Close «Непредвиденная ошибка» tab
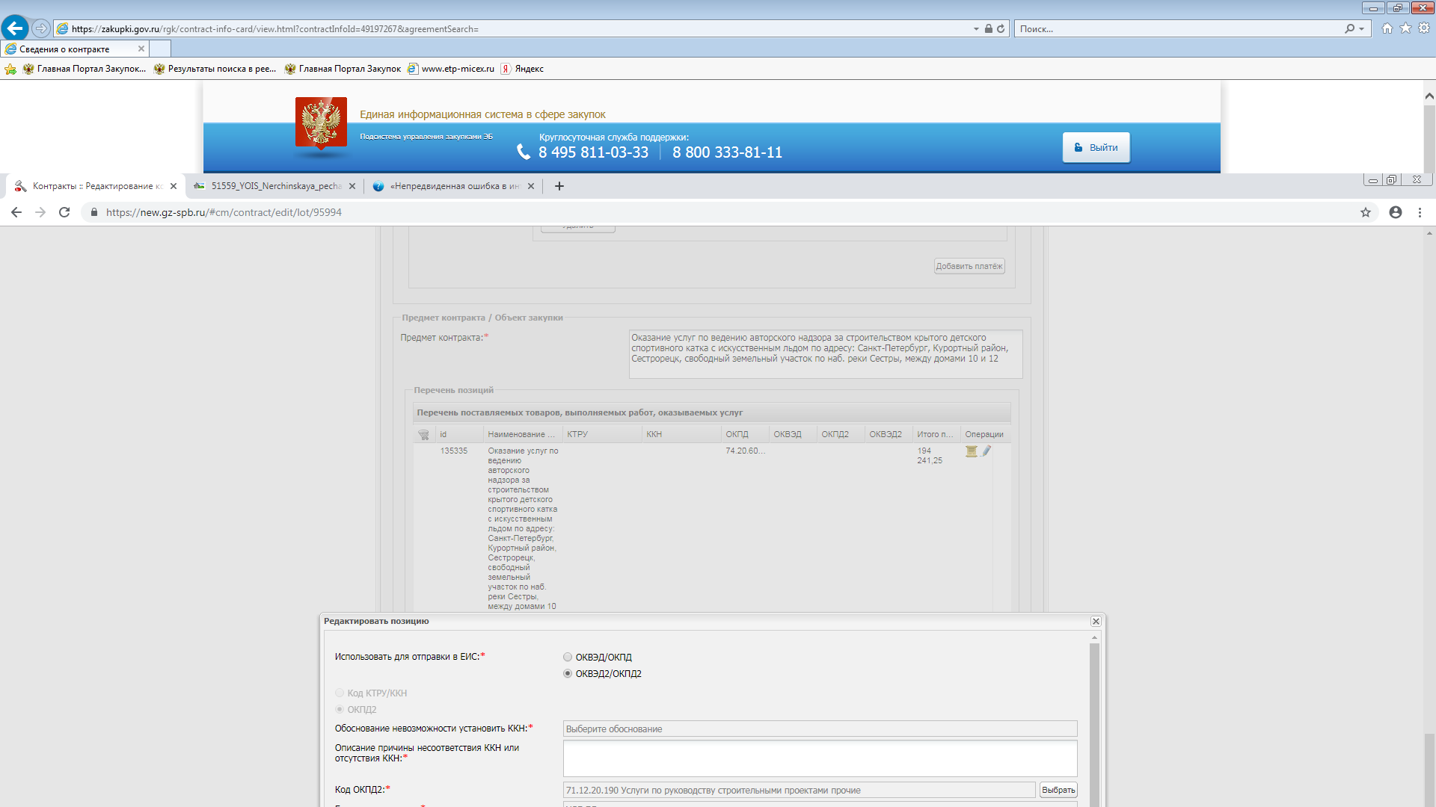Image resolution: width=1436 pixels, height=807 pixels. (531, 186)
